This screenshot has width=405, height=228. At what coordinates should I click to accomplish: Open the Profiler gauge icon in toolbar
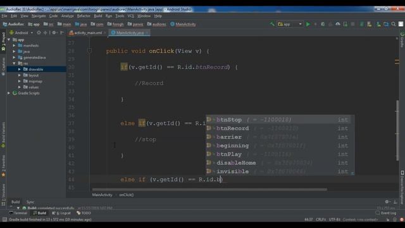[x=337, y=24]
